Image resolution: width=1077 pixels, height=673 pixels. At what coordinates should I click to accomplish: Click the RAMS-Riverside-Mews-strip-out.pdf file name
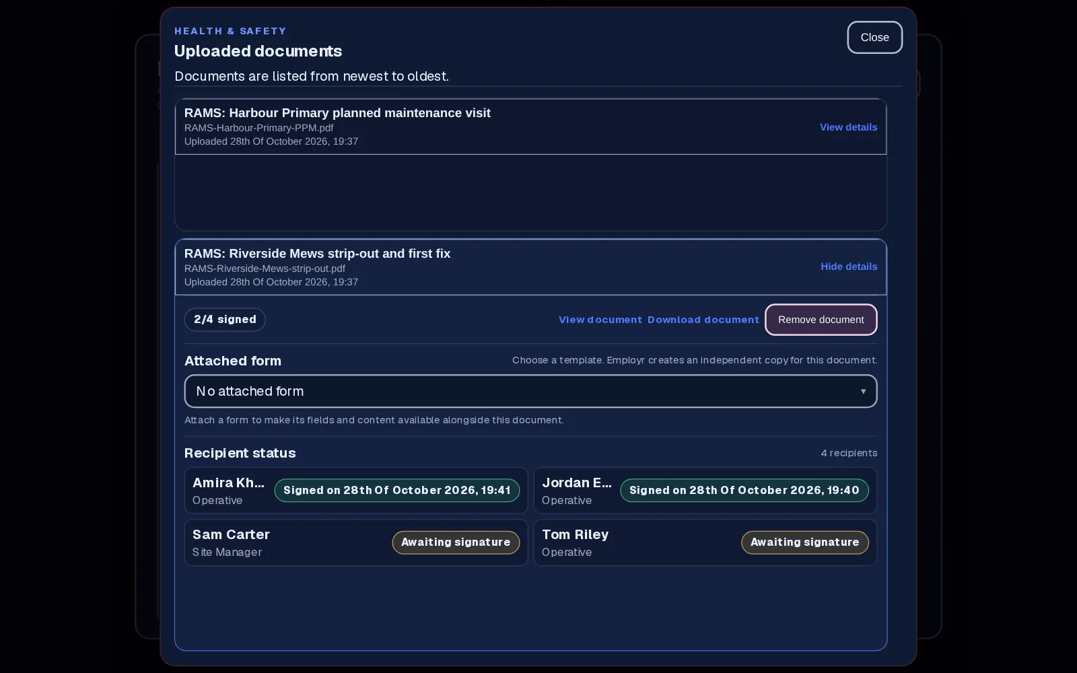coord(265,269)
